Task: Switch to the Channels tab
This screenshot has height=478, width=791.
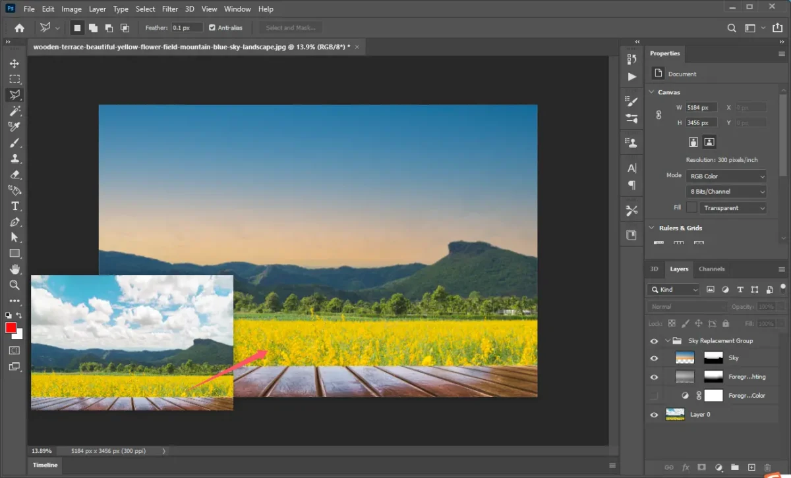Action: click(x=712, y=269)
